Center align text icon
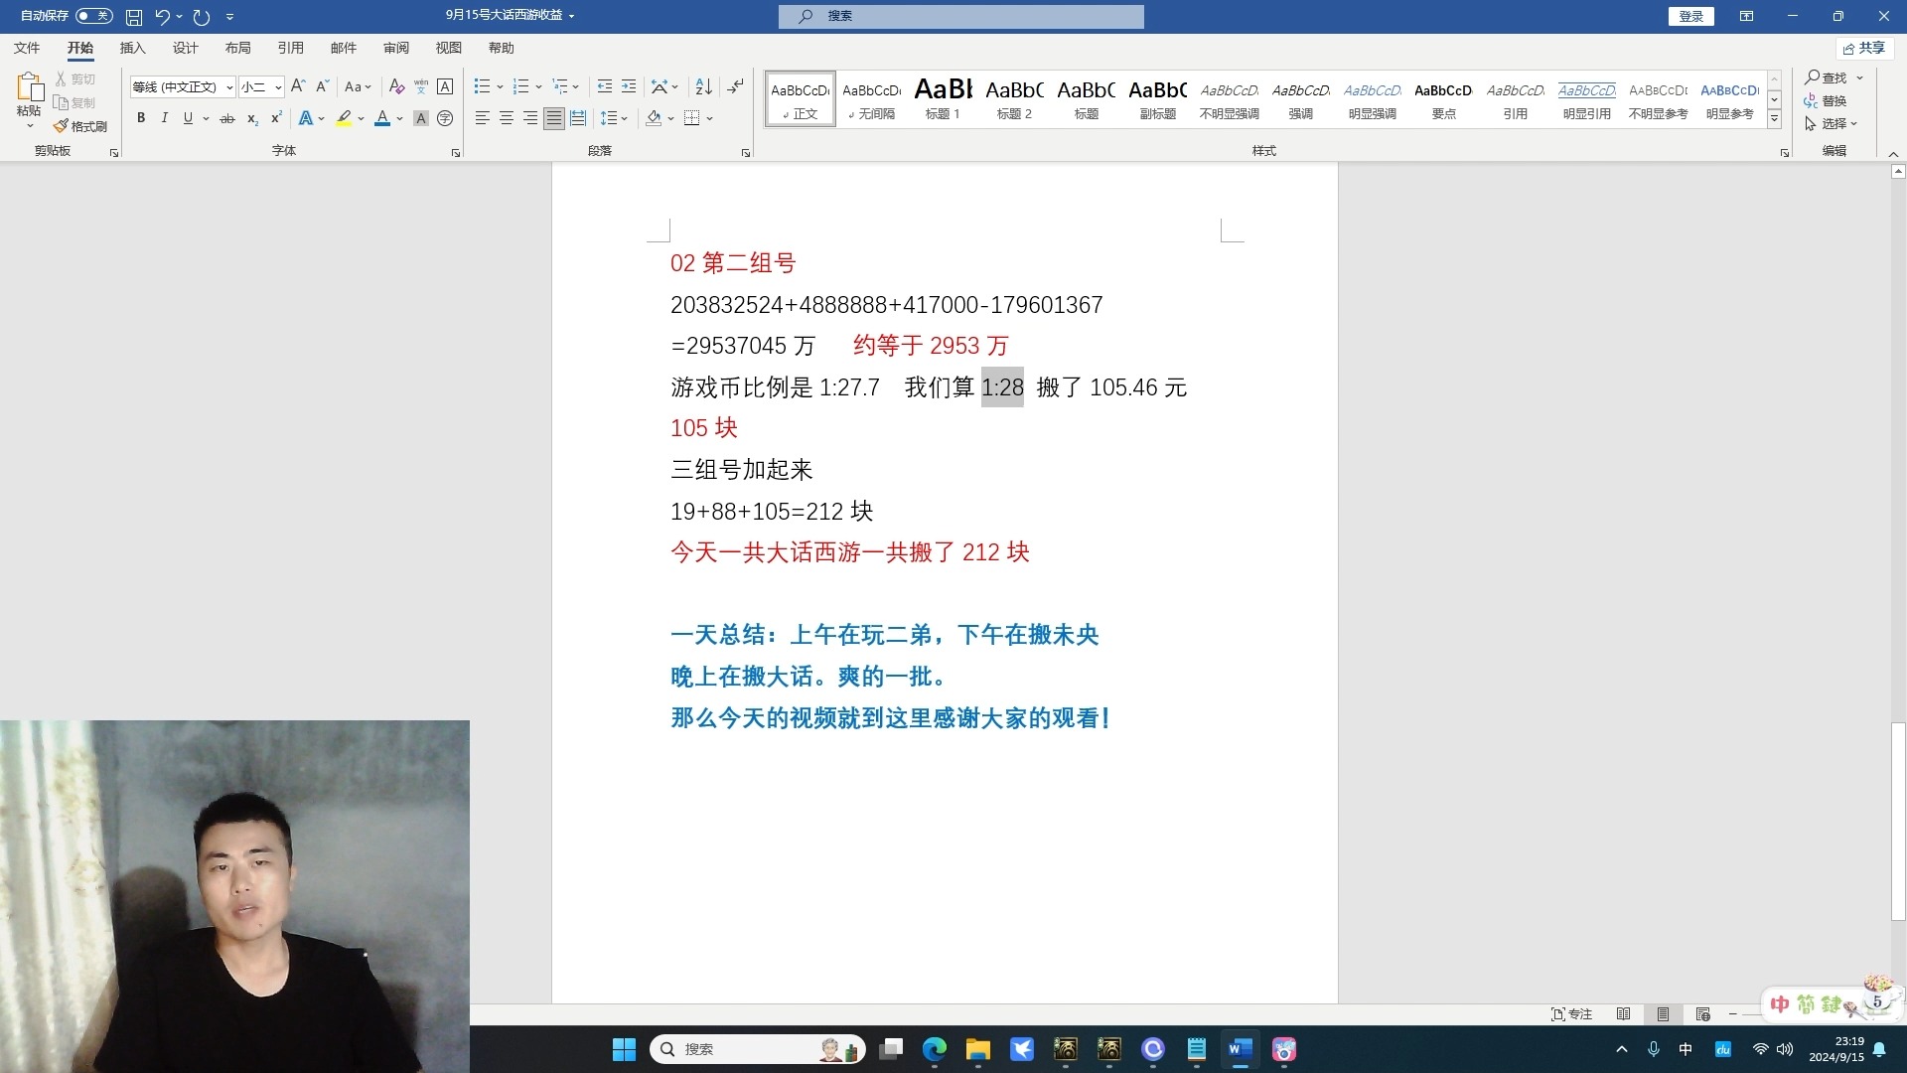The height and width of the screenshot is (1073, 1907). pos(506,118)
